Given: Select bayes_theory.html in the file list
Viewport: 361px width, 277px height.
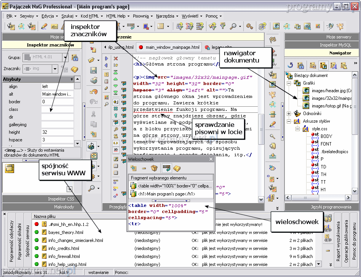Looking at the screenshot, I should tap(66, 232).
